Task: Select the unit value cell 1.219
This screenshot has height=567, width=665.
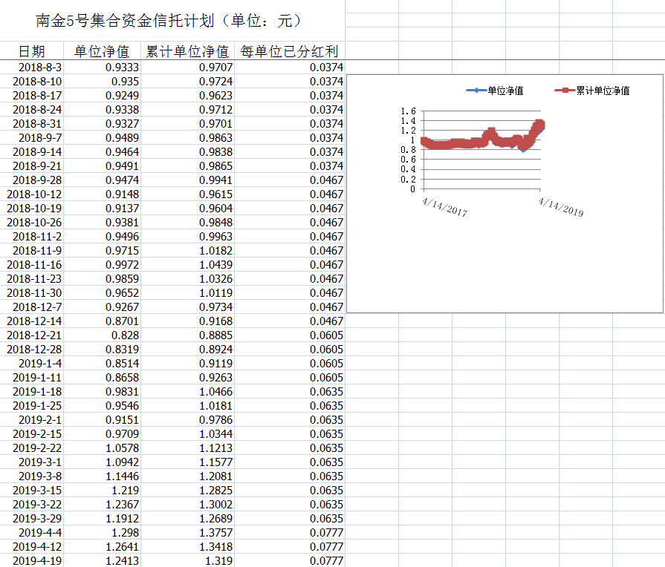Action: [x=102, y=490]
